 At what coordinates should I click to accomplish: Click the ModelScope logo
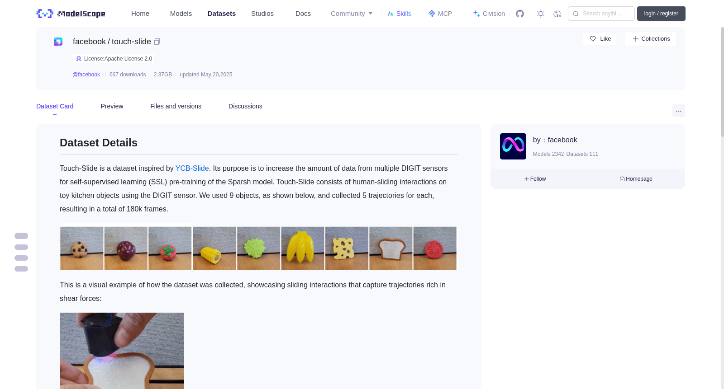(71, 14)
